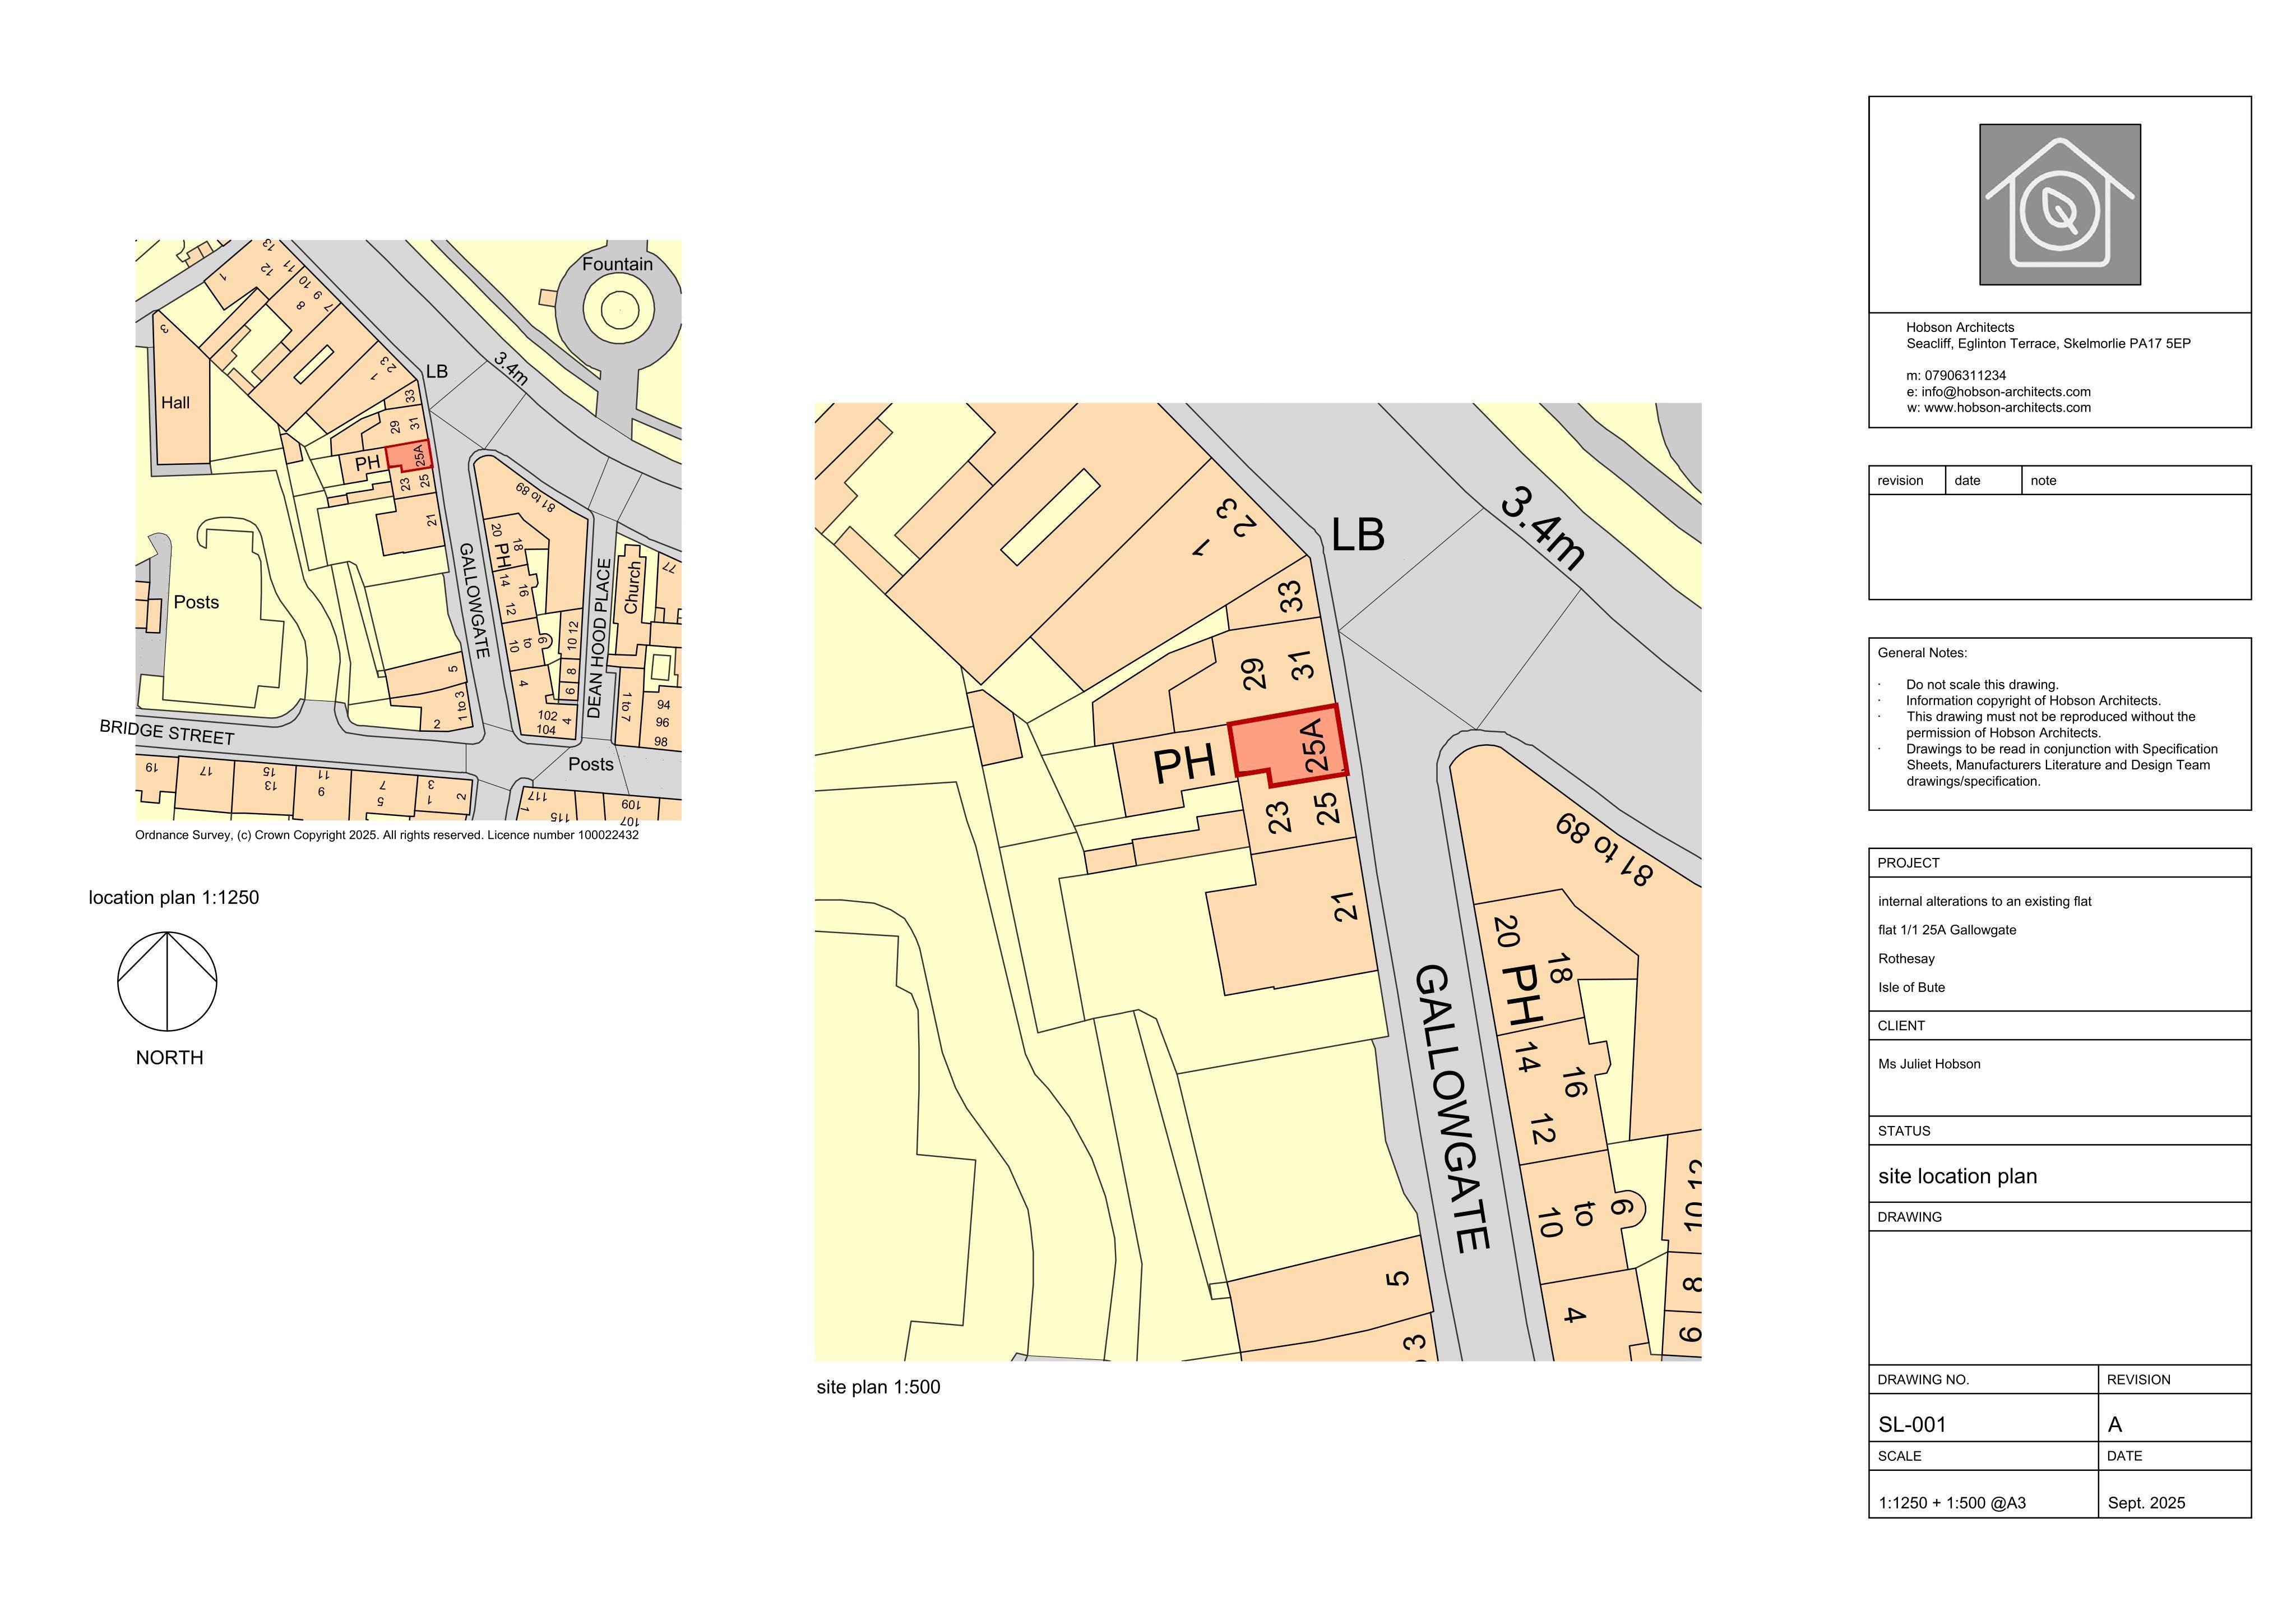This screenshot has width=2296, height=1624.
Task: Click the small red 25A plot in location plan
Action: pos(408,455)
